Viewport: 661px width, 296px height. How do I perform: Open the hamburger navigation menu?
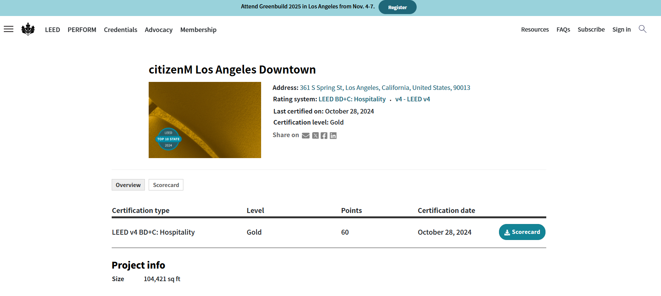[x=8, y=29]
